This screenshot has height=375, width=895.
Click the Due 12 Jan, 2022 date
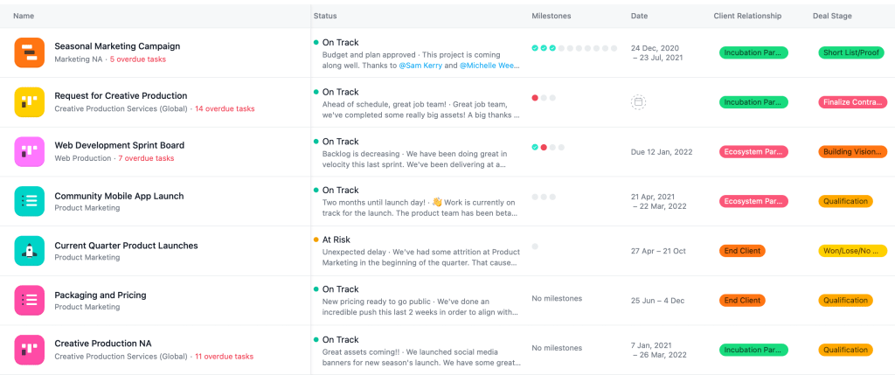662,152
